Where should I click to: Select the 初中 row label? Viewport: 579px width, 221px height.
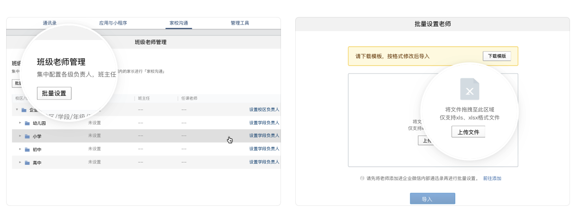pyautogui.click(x=37, y=150)
